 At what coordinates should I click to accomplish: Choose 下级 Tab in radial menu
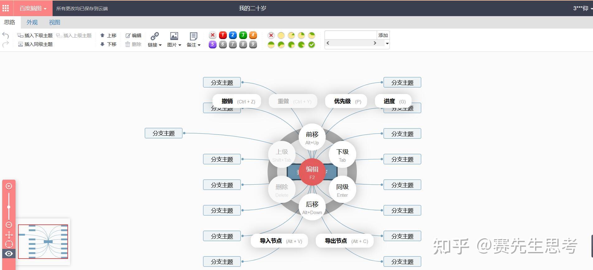342,155
